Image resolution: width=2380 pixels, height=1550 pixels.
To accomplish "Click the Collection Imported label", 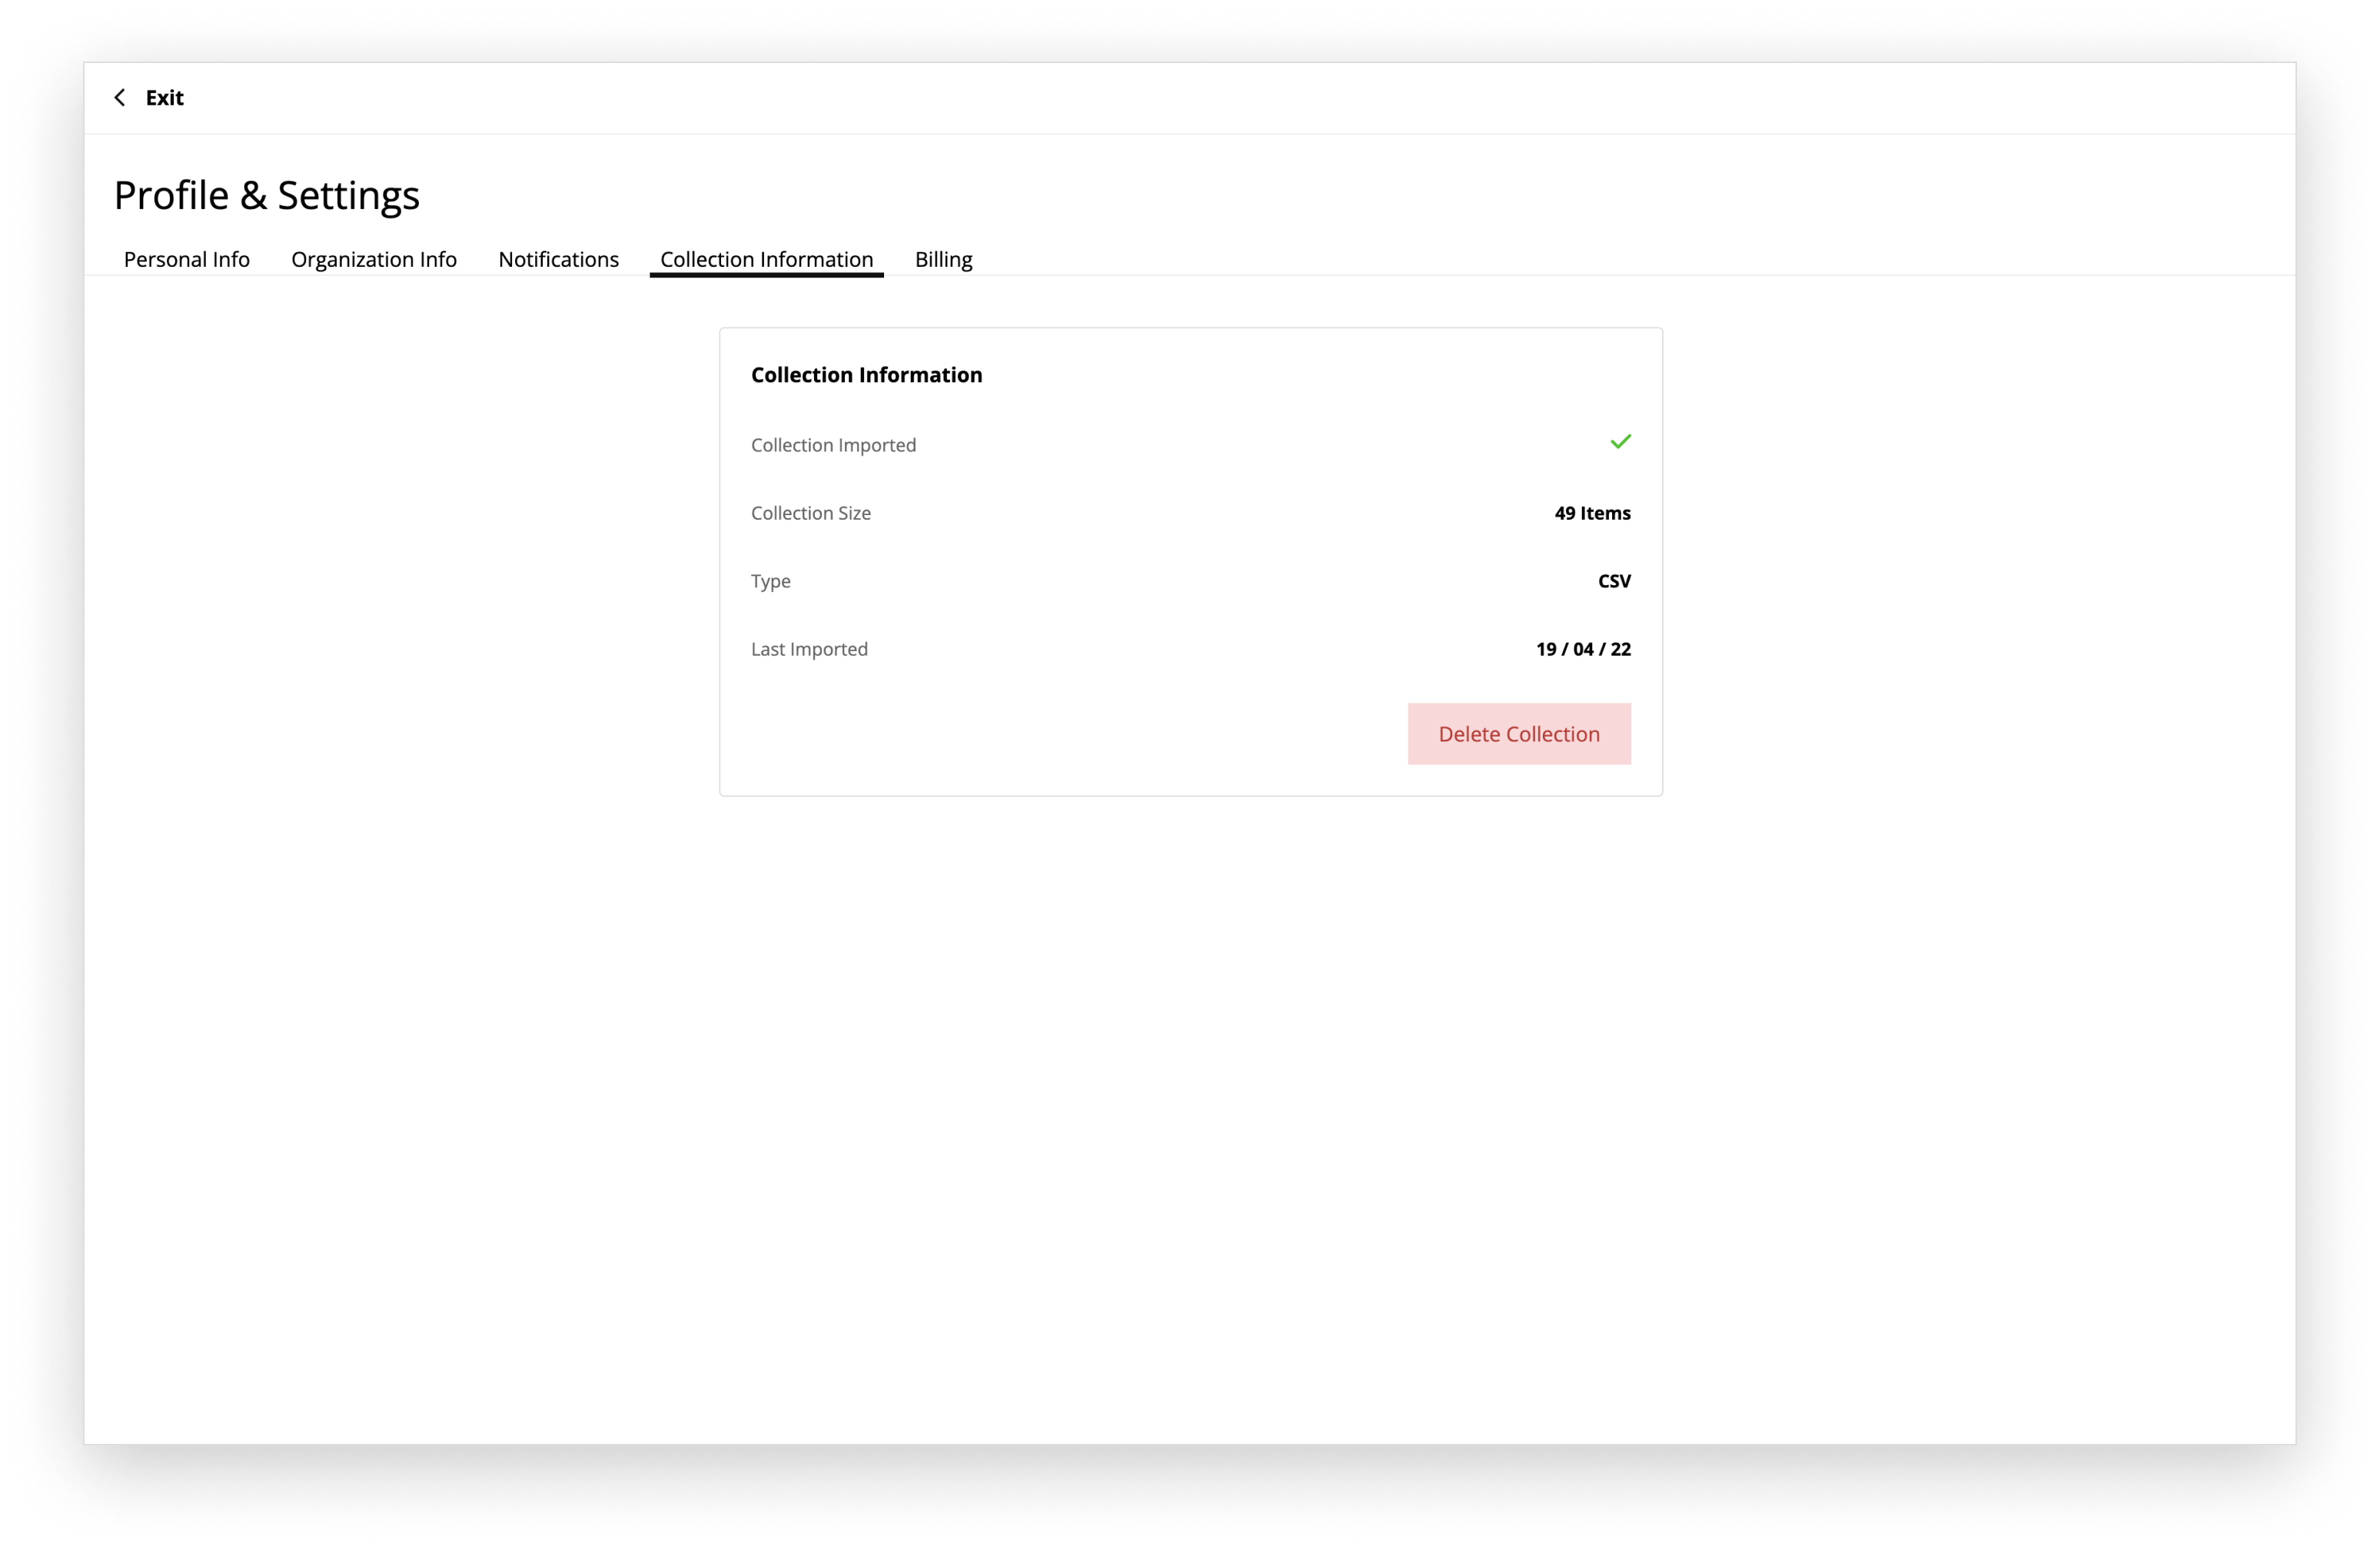I will pyautogui.click(x=834, y=445).
